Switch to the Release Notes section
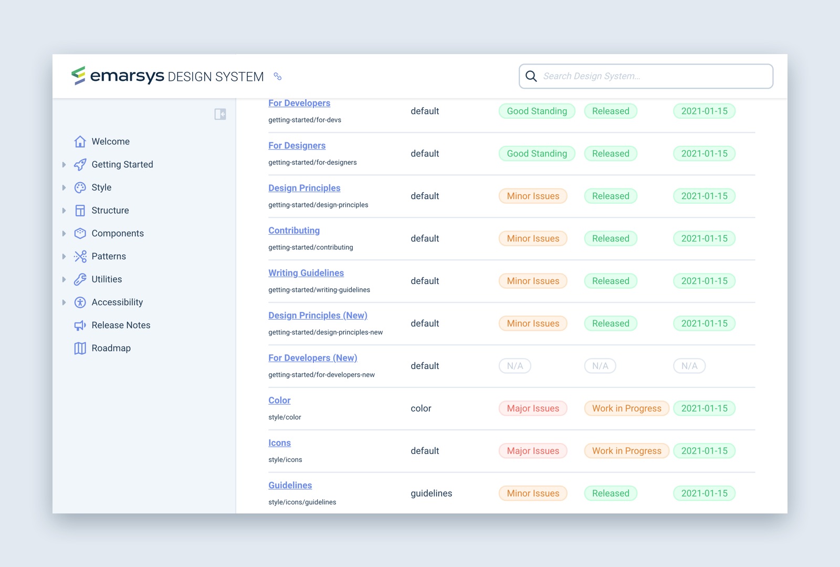This screenshot has width=840, height=567. (121, 325)
